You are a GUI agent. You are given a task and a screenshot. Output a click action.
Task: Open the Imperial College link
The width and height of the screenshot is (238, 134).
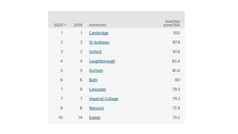point(103,99)
